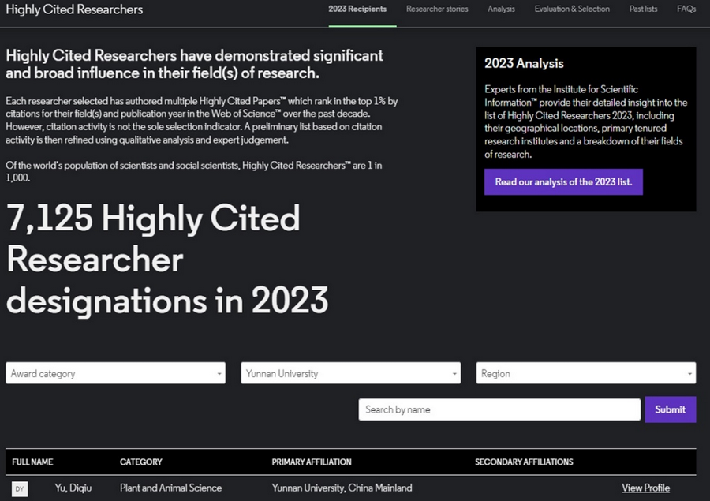This screenshot has height=501, width=710.
Task: Select the name Yu, Diqiu
Action: tap(73, 488)
